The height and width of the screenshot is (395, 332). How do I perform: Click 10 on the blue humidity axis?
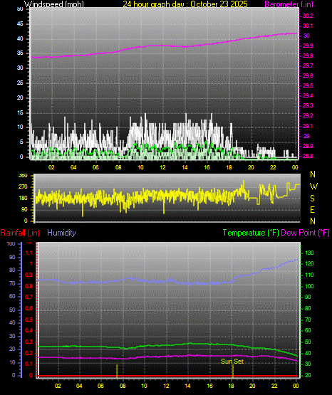click(x=12, y=362)
